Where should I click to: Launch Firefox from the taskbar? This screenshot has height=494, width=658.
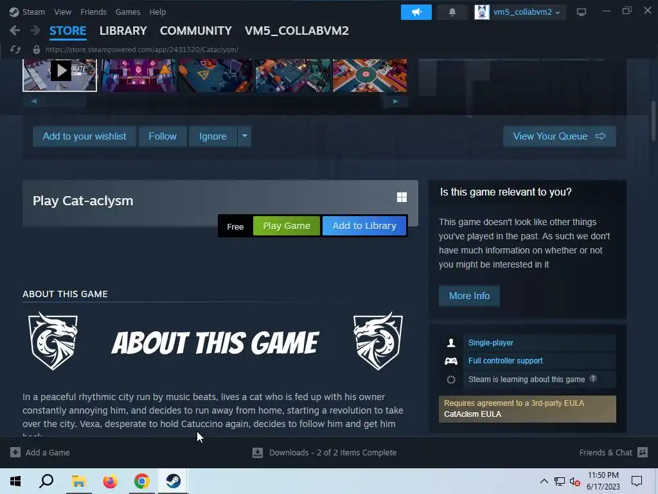point(111,481)
